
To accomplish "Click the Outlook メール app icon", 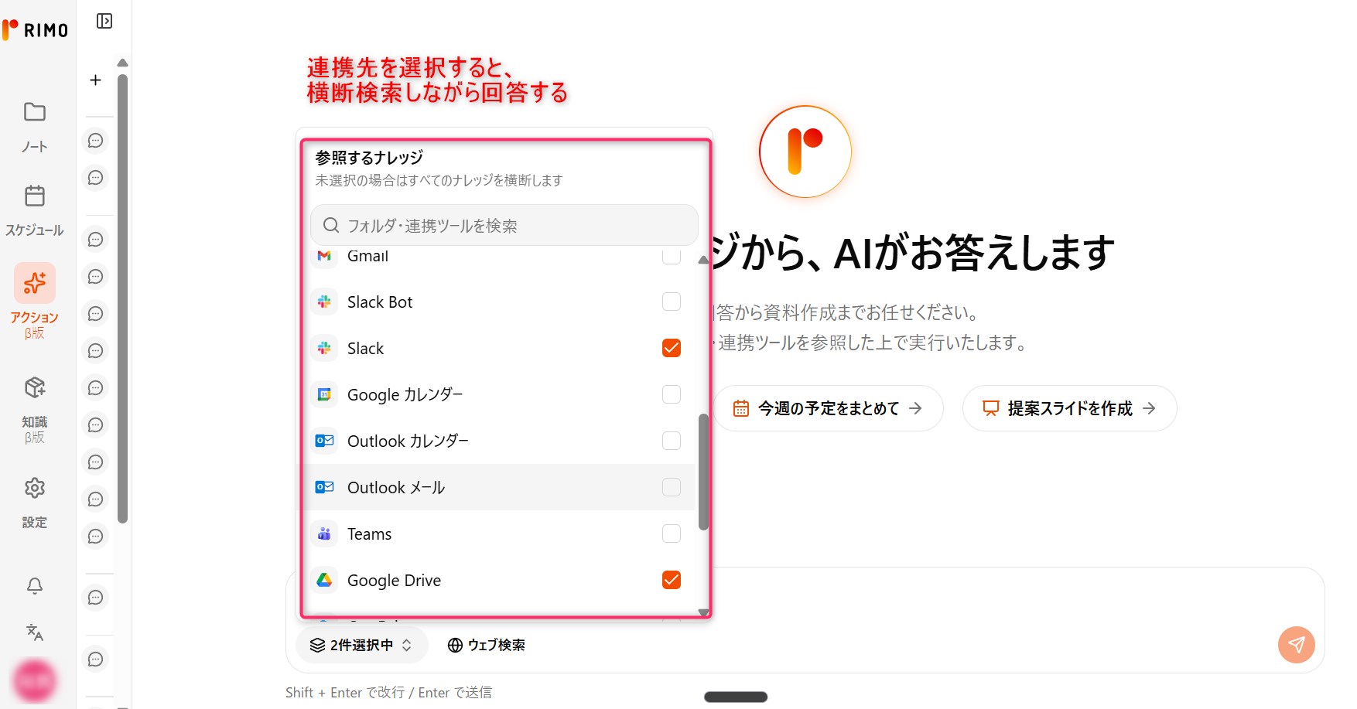I will pos(324,487).
